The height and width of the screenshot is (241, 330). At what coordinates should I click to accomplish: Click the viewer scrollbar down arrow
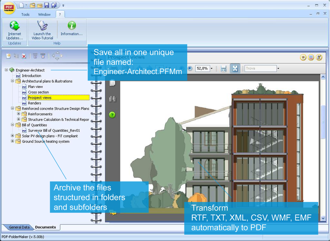point(323,219)
